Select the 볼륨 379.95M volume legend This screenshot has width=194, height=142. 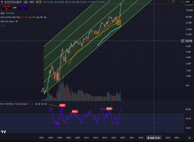tap(7, 13)
